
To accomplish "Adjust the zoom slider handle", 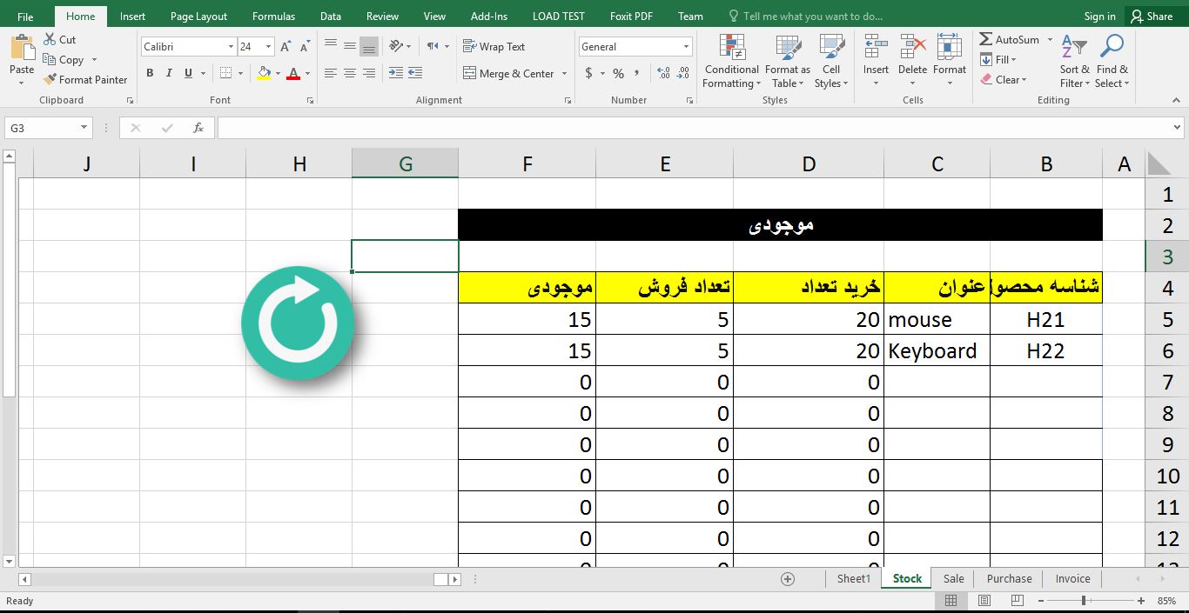I will 1084,601.
